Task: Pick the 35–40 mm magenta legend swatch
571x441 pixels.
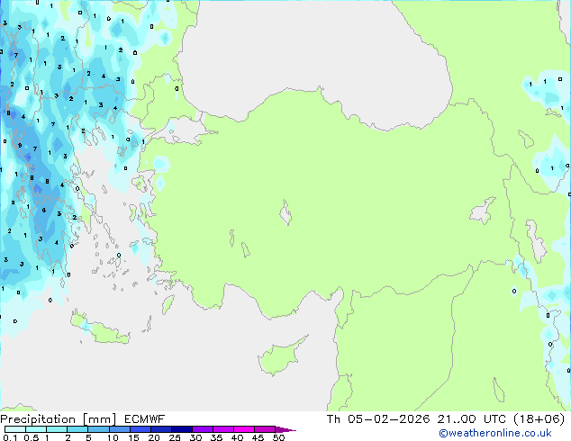Action: coord(222,429)
